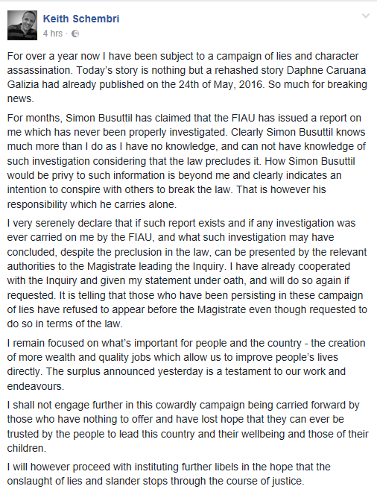Viewport: 377px width, 492px height.
Task: Click the paragraph starting 'I shall not engage'
Action: pos(188,426)
